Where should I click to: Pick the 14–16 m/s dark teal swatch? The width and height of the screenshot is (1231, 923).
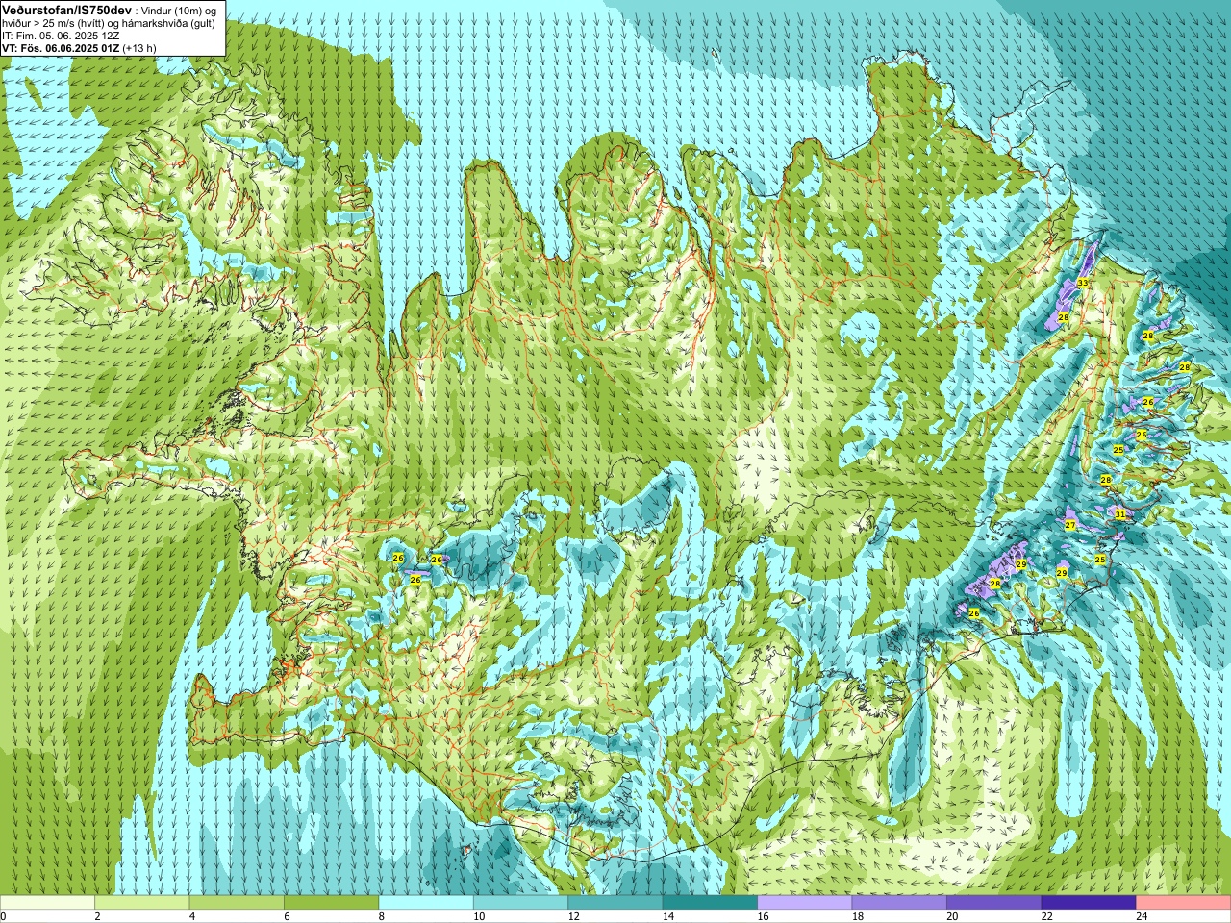click(x=710, y=903)
